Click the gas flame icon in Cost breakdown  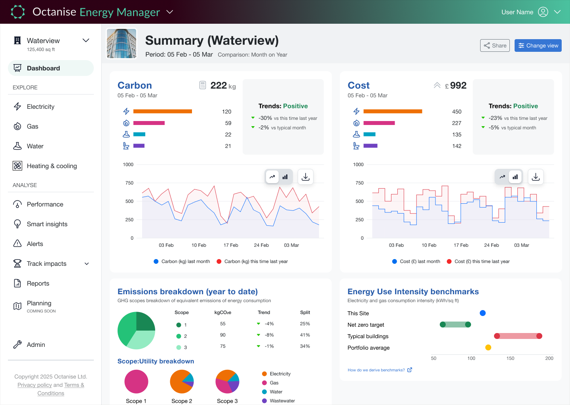point(356,123)
